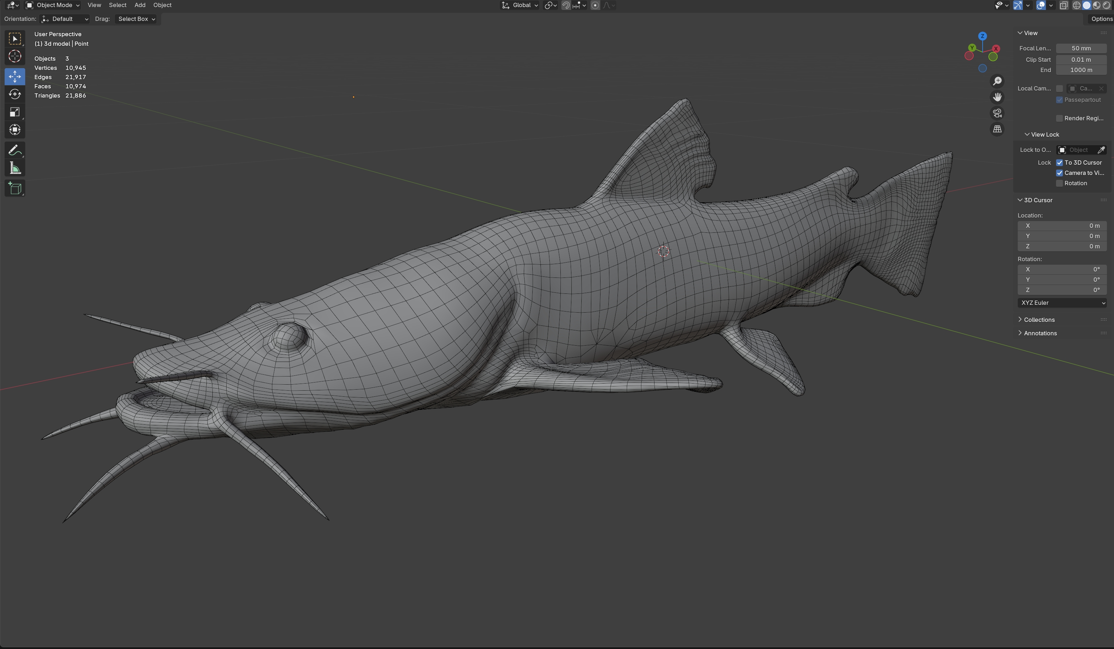Open the Object Mode dropdown
The image size is (1114, 649).
53,5
